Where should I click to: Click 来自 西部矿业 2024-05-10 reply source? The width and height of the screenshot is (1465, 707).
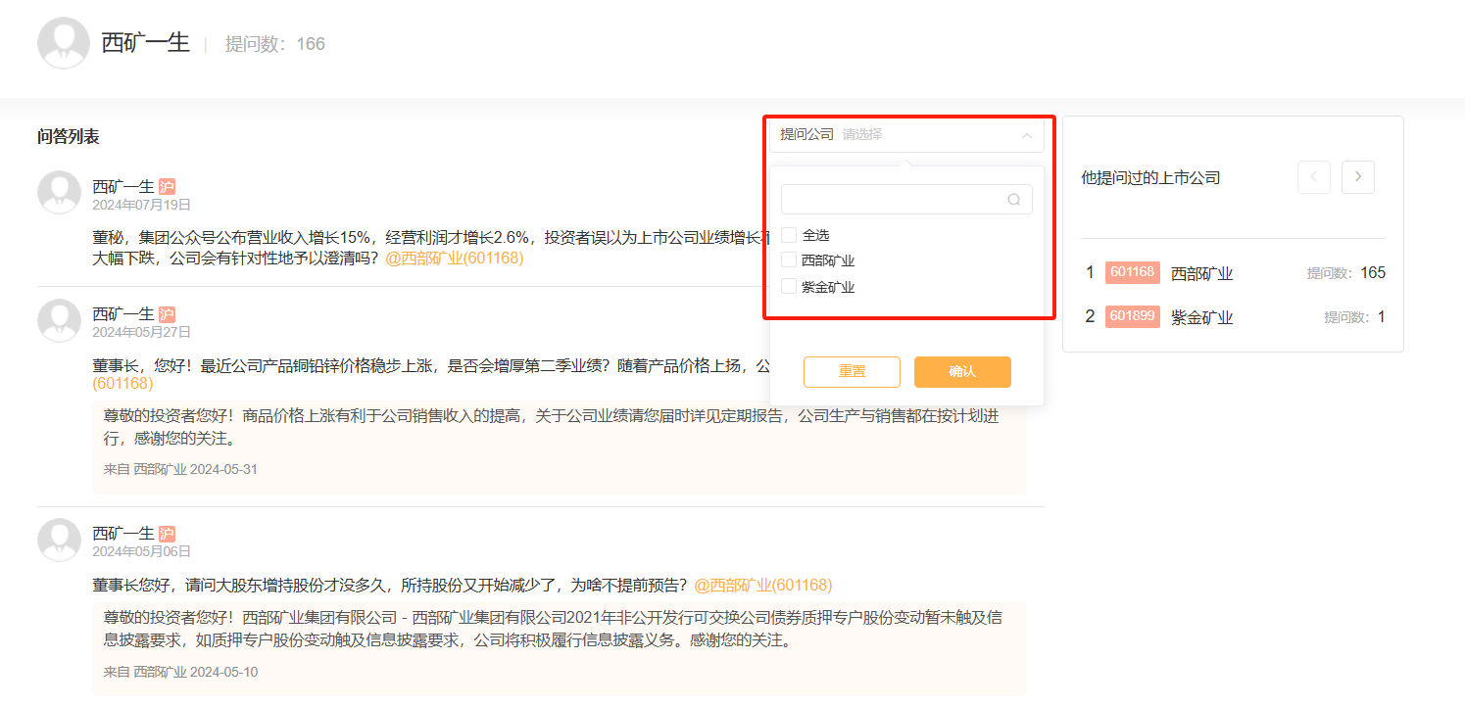pos(180,673)
